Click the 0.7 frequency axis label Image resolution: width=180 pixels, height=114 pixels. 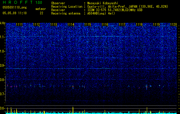[3, 94]
